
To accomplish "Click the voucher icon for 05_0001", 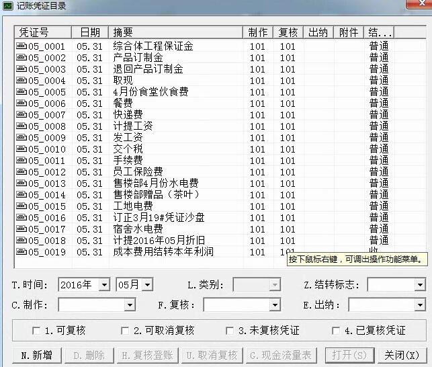I will 21,46.
